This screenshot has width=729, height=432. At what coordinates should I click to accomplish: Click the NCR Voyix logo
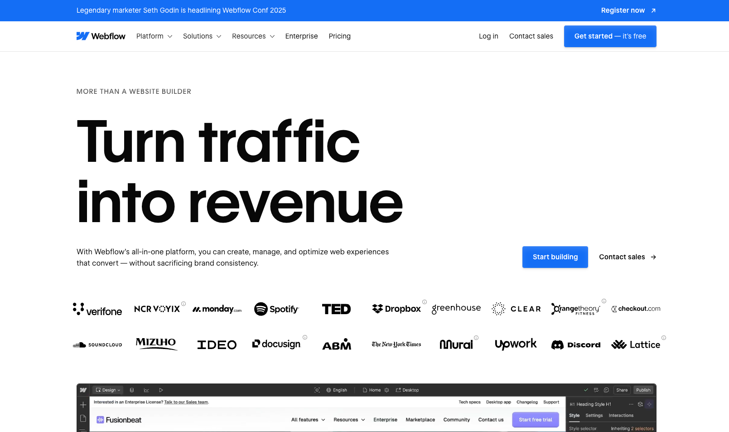[x=157, y=309]
